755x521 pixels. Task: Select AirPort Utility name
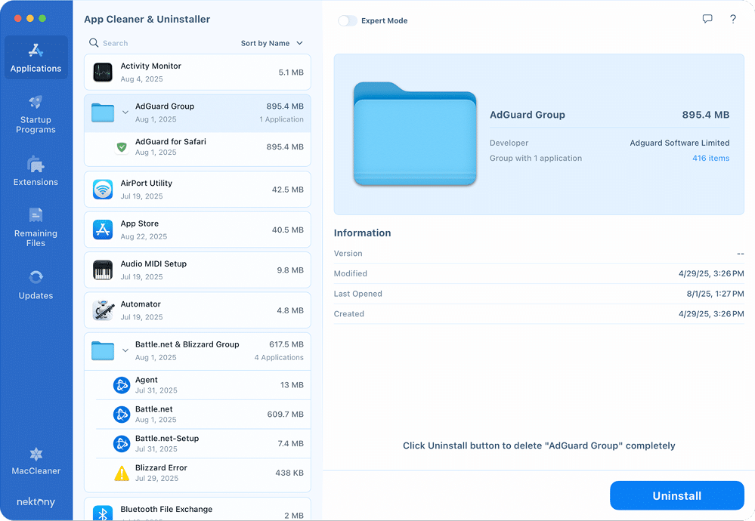coord(147,183)
